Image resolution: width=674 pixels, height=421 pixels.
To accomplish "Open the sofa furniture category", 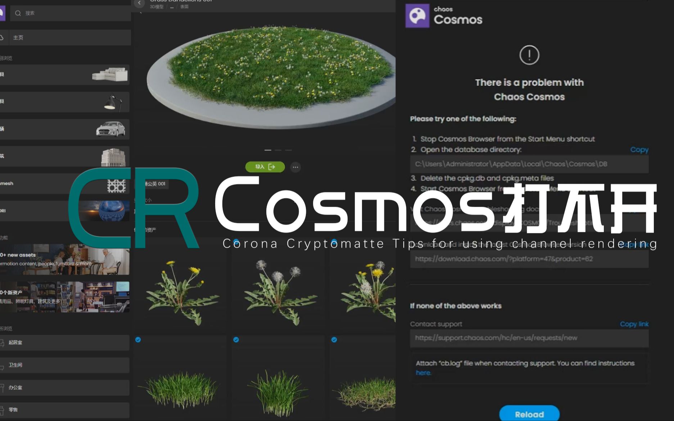I will (64, 75).
